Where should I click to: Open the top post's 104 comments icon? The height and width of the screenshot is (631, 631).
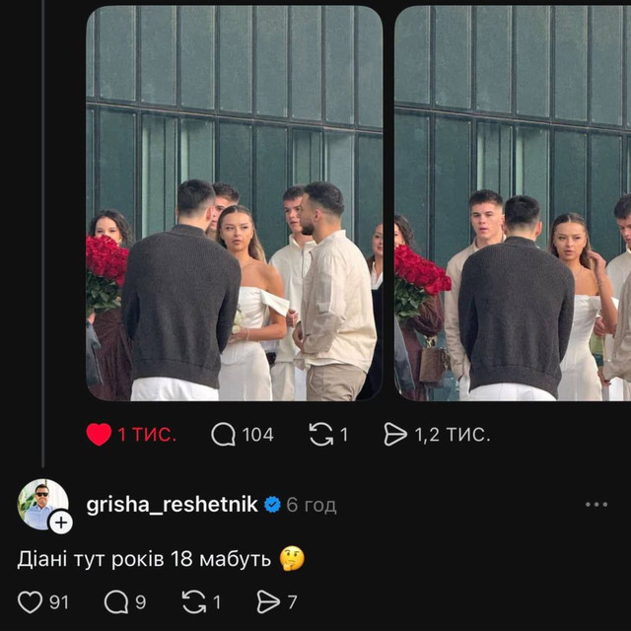click(224, 435)
